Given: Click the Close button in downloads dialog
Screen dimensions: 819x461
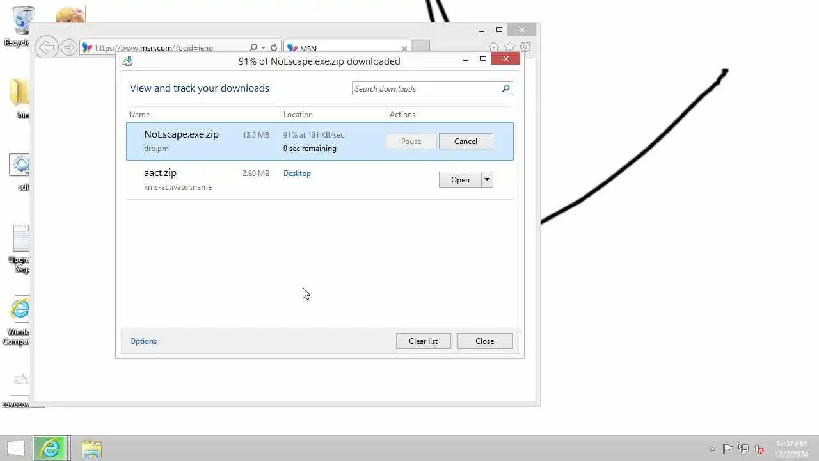Looking at the screenshot, I should [484, 341].
